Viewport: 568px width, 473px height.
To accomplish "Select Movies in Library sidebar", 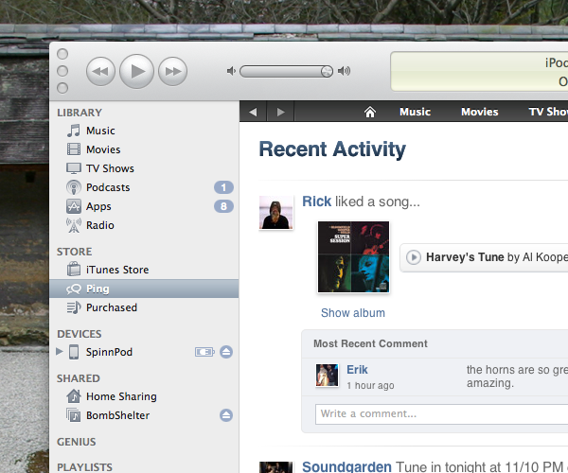I will [x=103, y=149].
